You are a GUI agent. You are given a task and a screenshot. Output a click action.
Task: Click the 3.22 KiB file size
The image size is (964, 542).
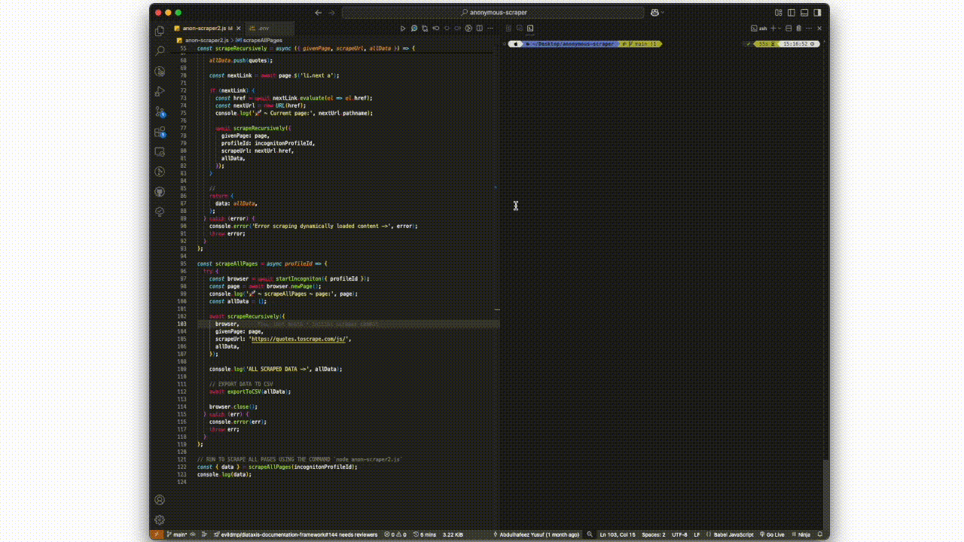[x=453, y=534]
